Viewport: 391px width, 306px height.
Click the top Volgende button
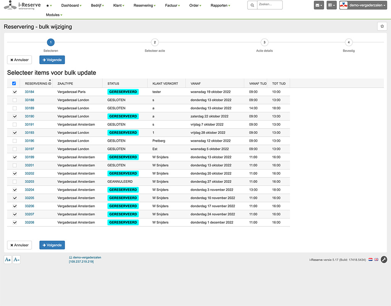[x=52, y=60]
